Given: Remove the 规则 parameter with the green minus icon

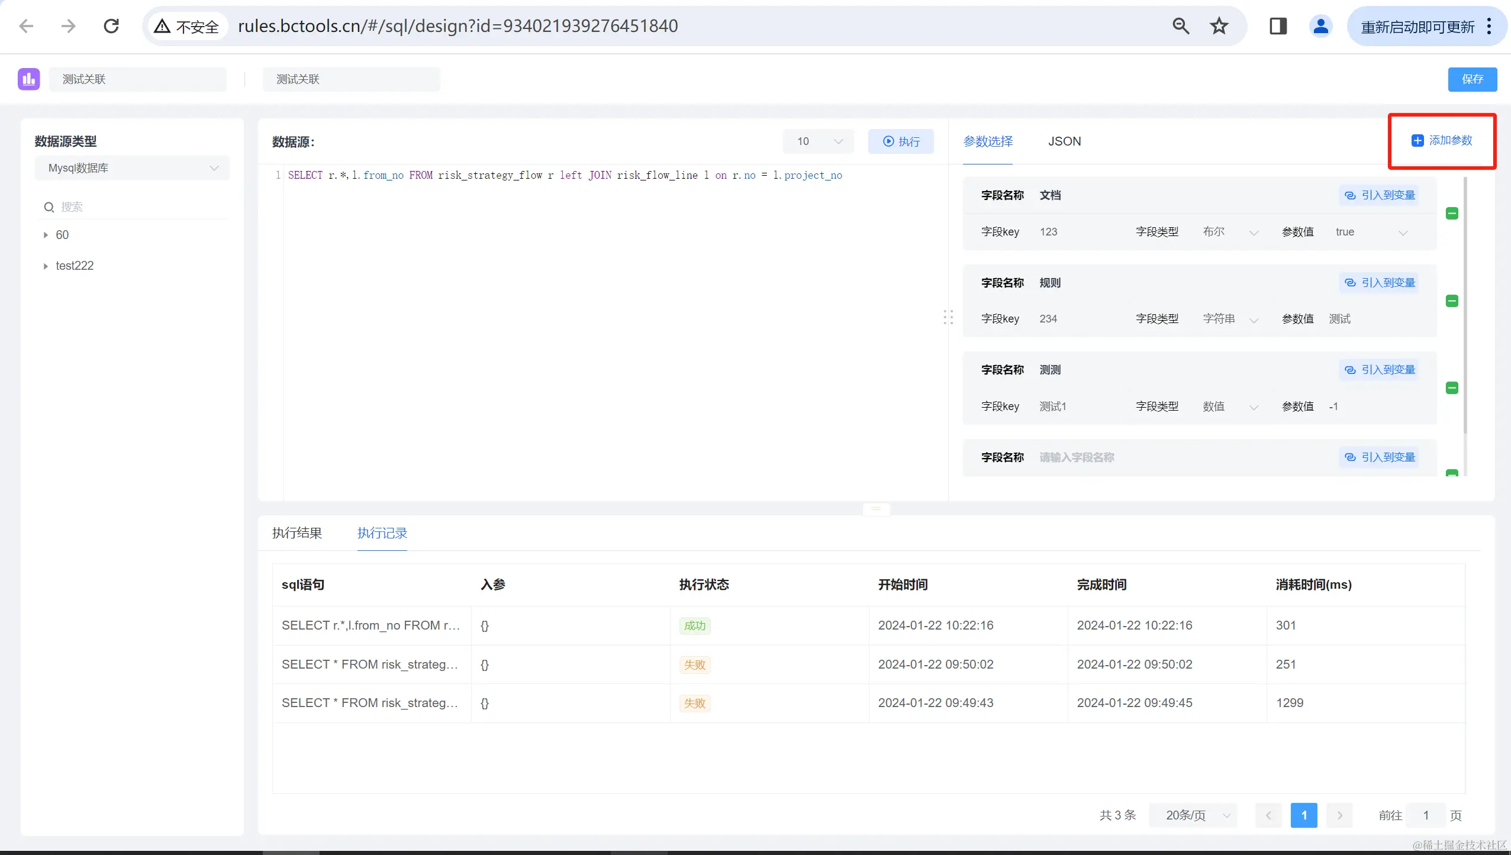Looking at the screenshot, I should 1452,301.
